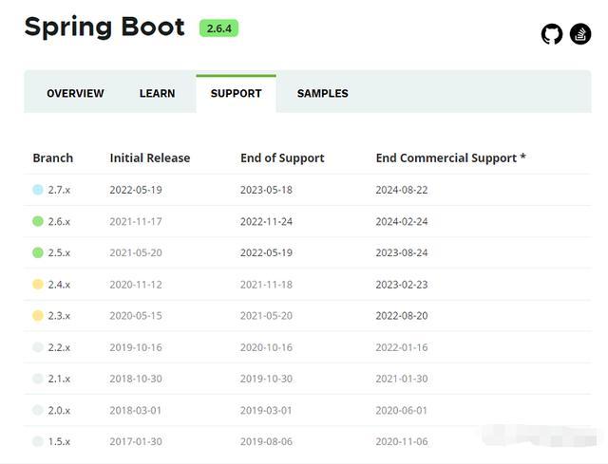The height and width of the screenshot is (464, 608).
Task: Click end of support date 2019-03-01
Action: (x=266, y=410)
